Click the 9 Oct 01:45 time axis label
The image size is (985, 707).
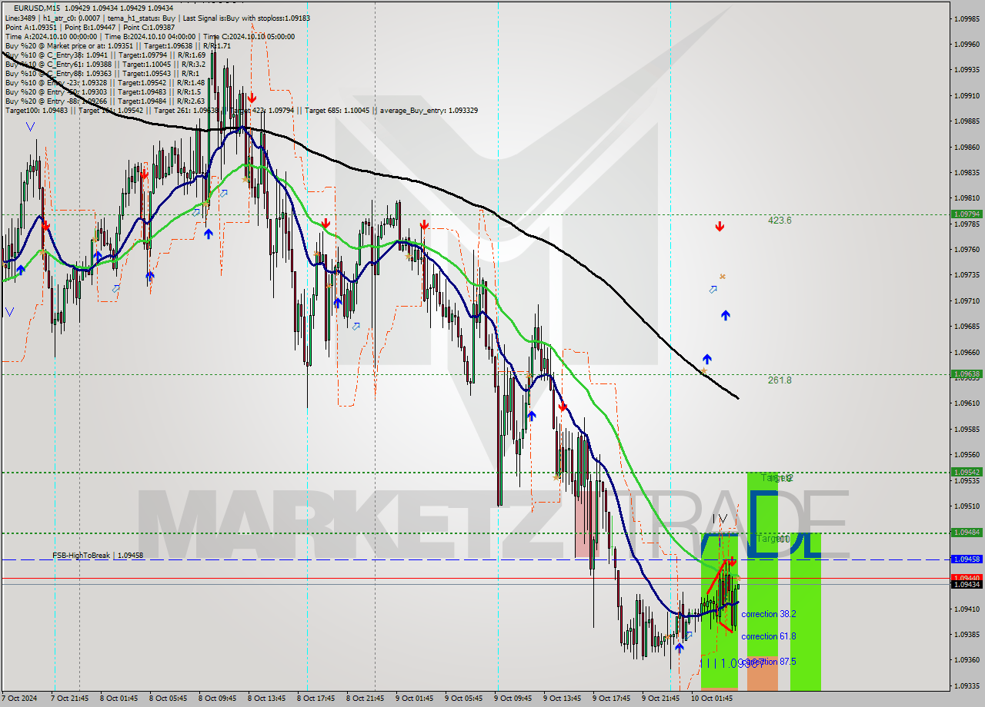[x=415, y=699]
